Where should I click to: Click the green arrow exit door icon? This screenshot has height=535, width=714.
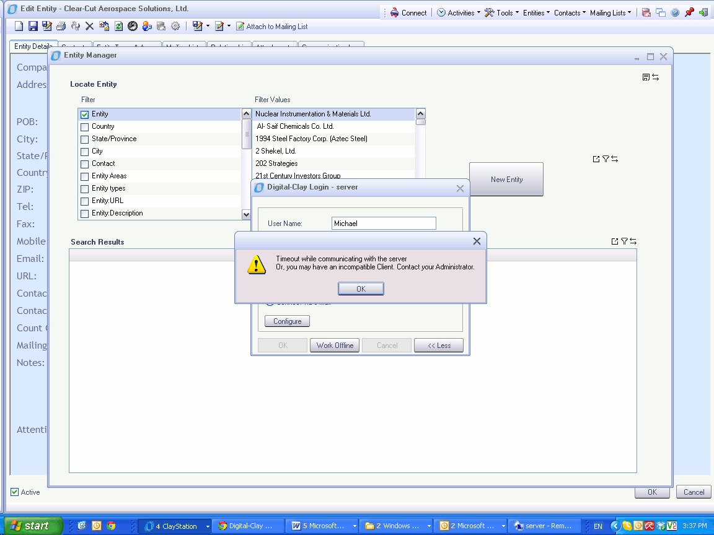(703, 13)
